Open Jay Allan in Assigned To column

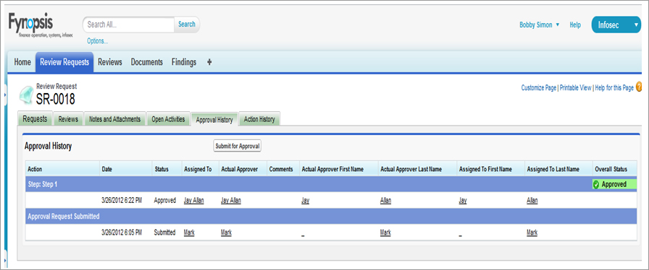pos(193,200)
